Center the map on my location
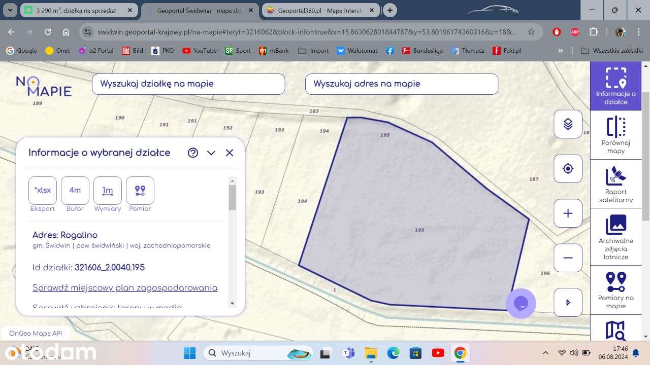The height and width of the screenshot is (365, 650). (568, 169)
